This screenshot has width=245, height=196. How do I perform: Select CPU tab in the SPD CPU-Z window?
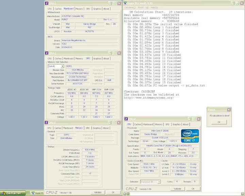pos(50,59)
